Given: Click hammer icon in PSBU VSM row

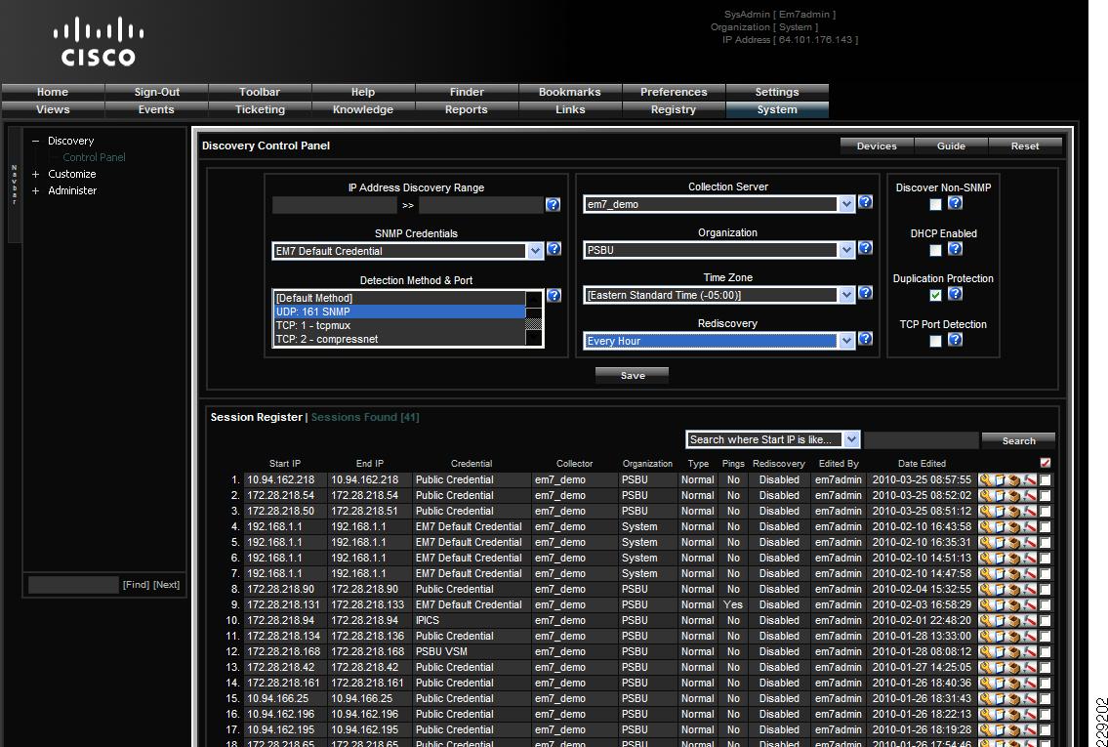Looking at the screenshot, I should [x=1030, y=651].
